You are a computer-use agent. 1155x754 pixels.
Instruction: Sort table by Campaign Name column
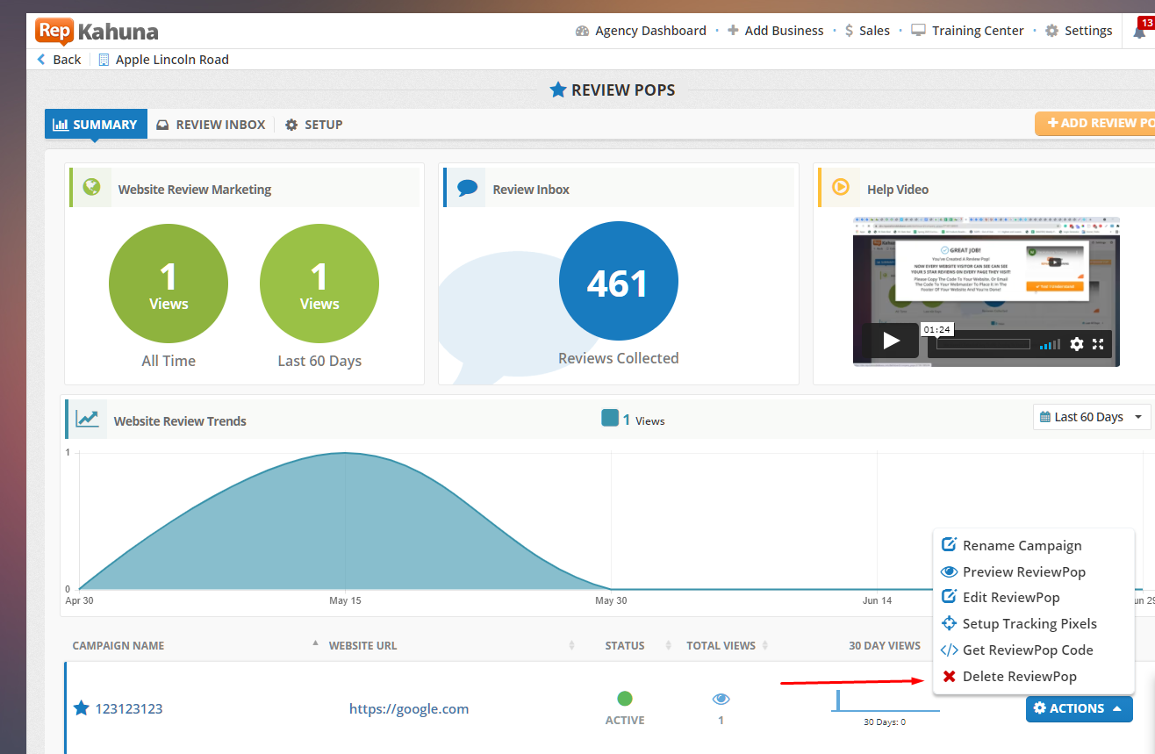(118, 645)
